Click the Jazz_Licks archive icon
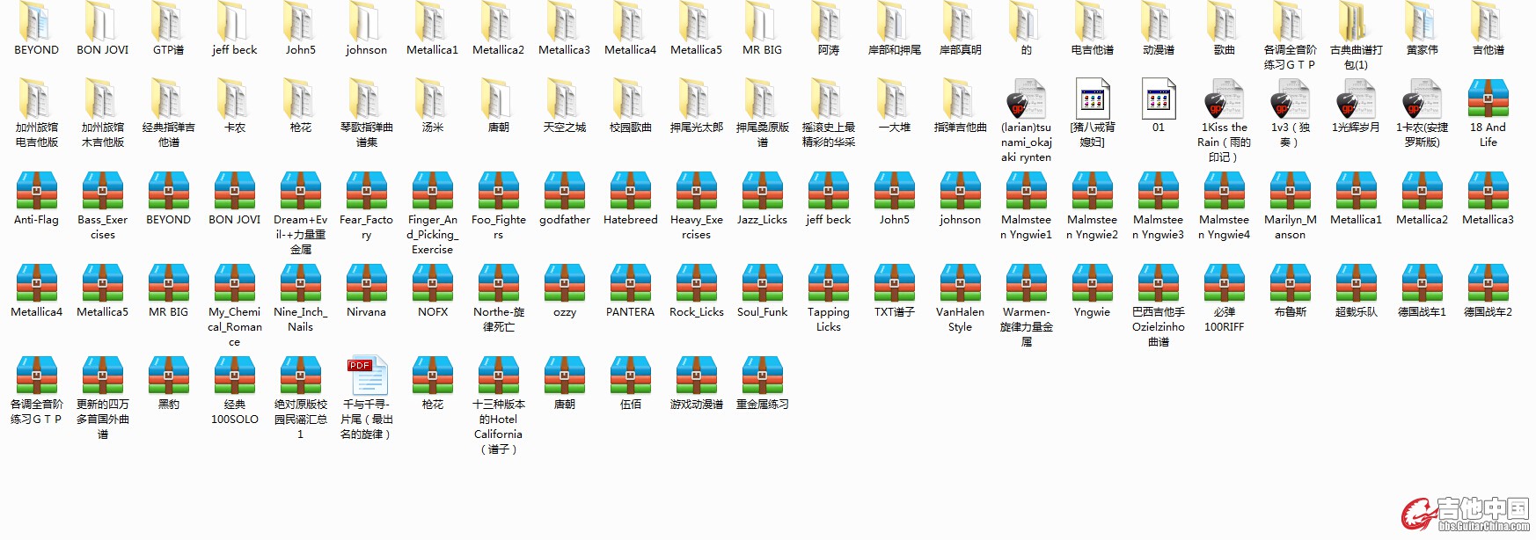This screenshot has width=1536, height=540. 763,191
